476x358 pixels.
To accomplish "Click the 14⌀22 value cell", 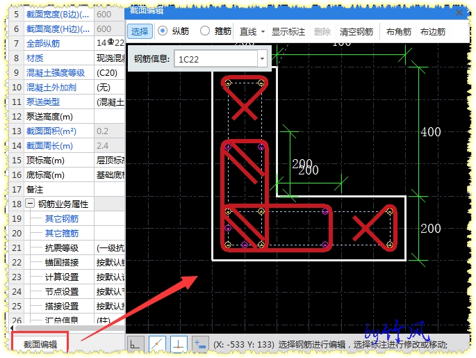I will (x=110, y=43).
